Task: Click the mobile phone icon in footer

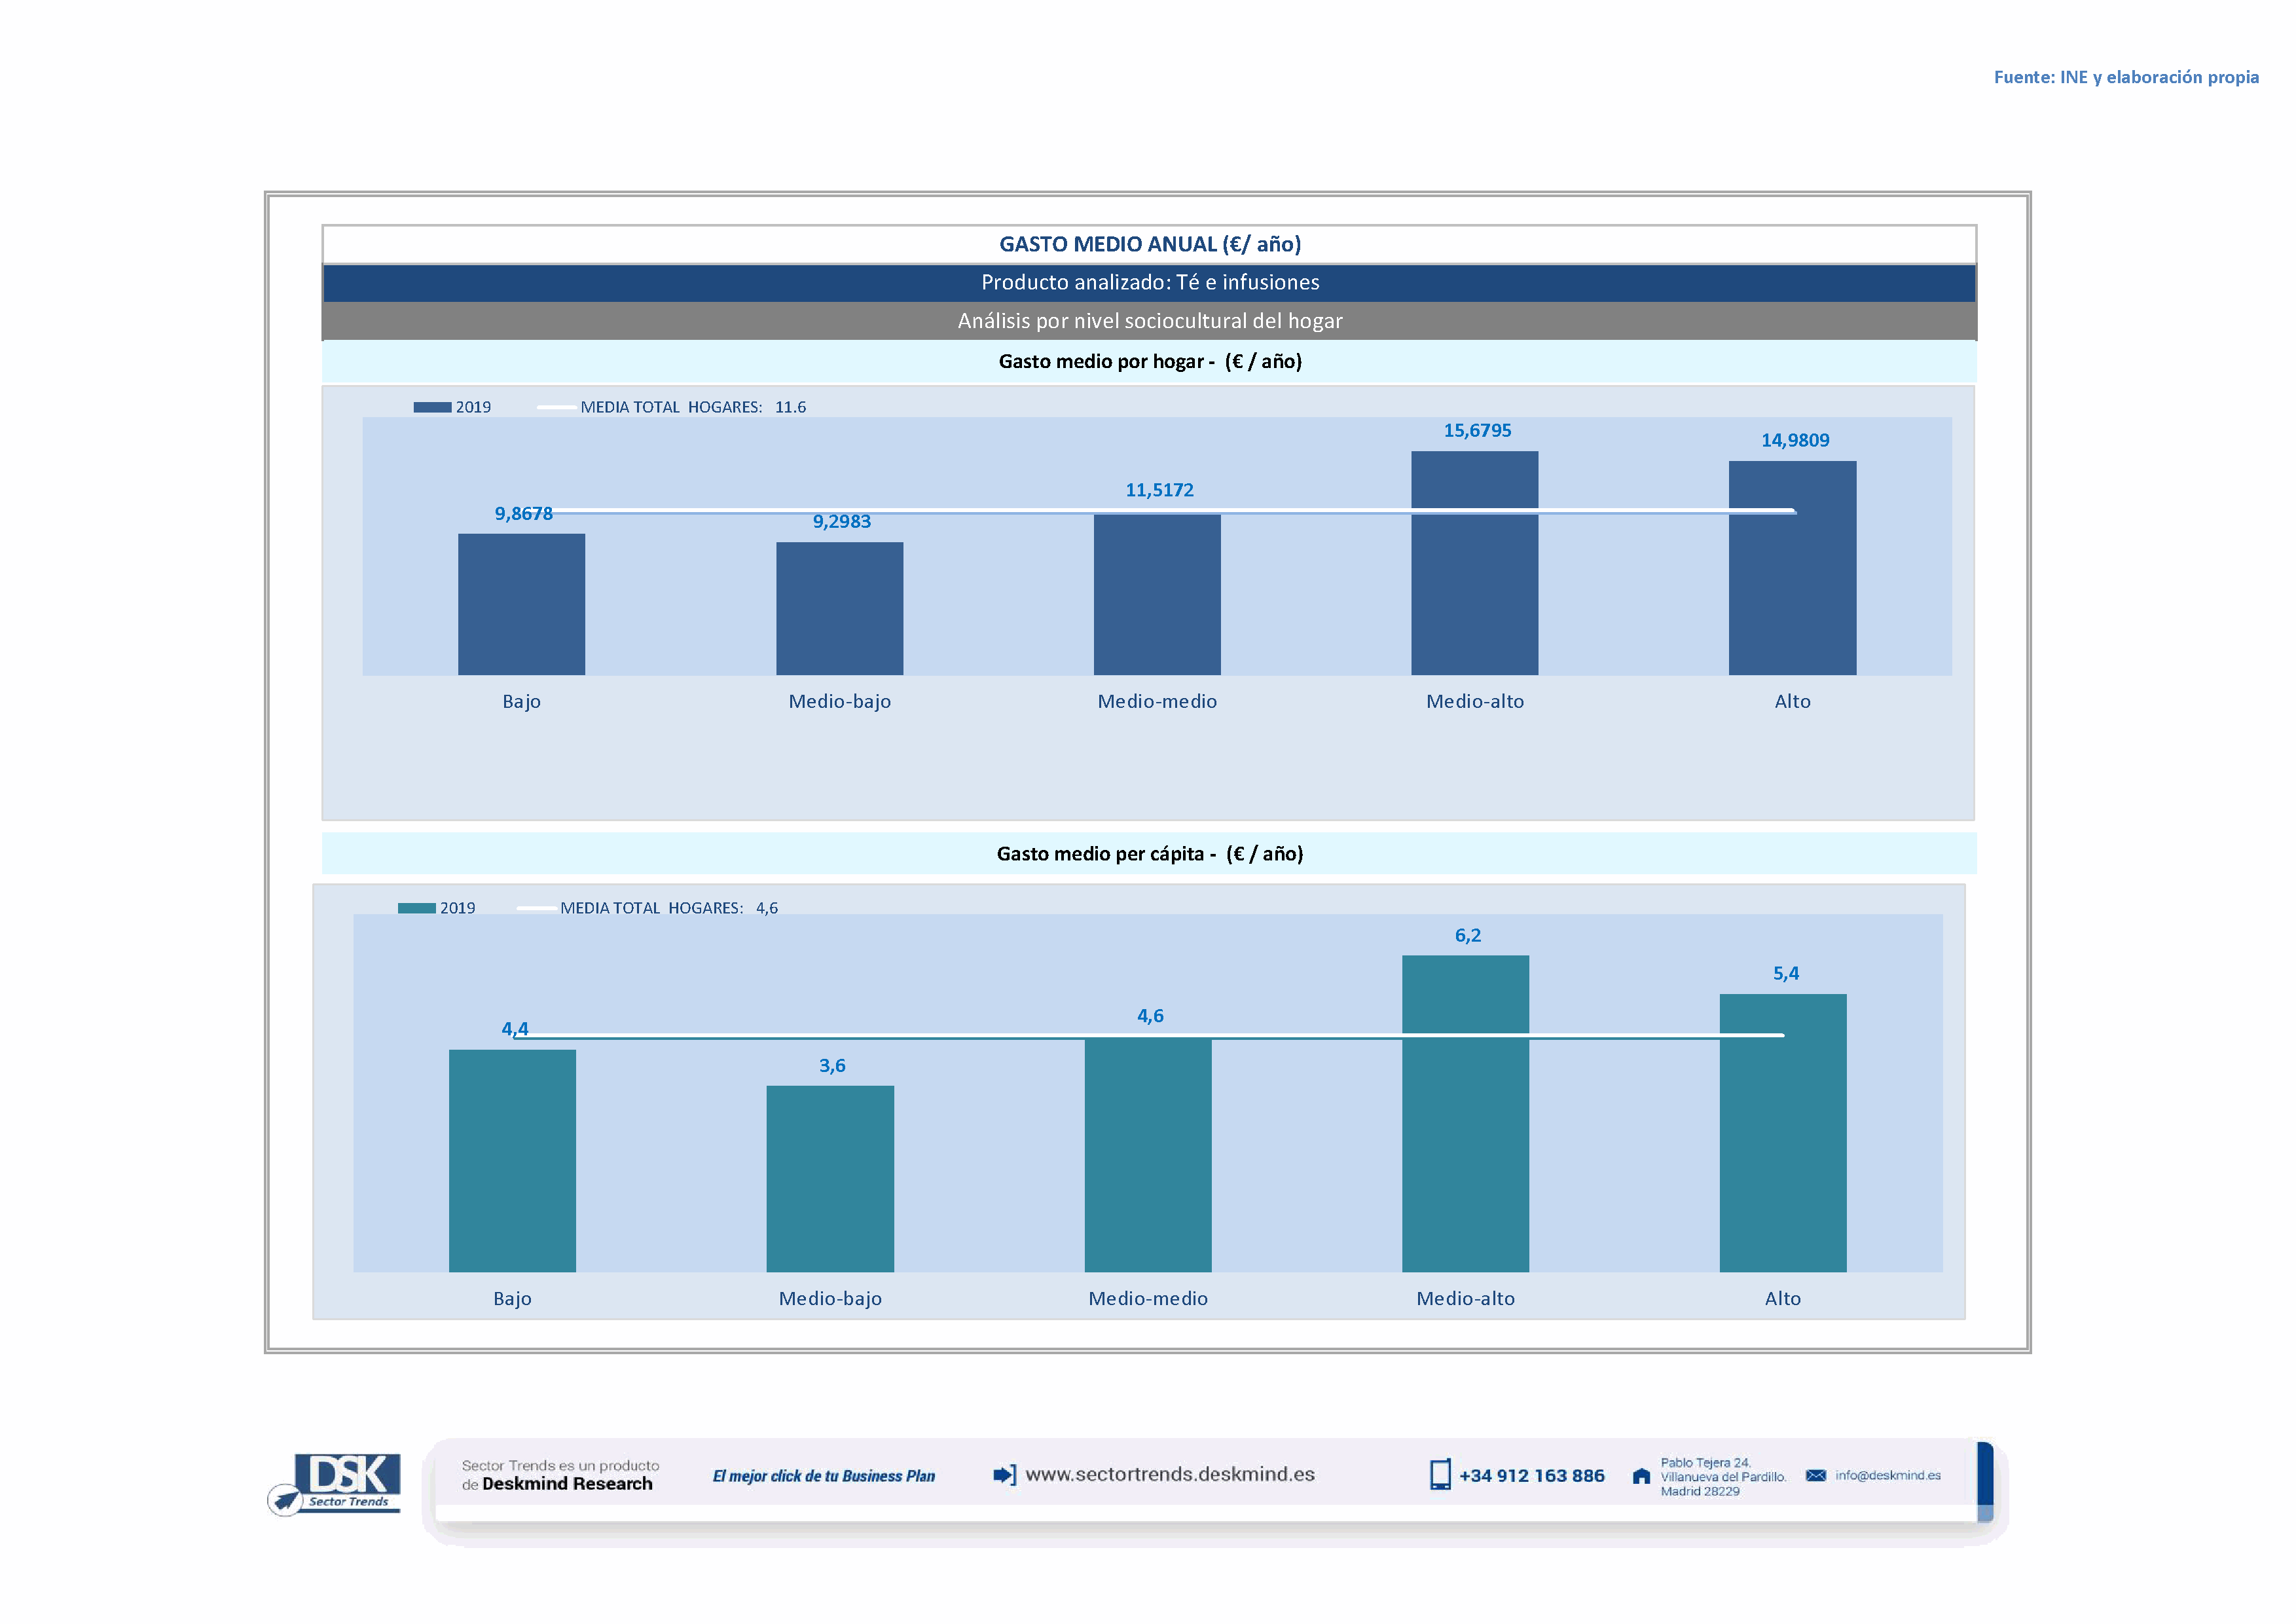Action: (x=1439, y=1475)
